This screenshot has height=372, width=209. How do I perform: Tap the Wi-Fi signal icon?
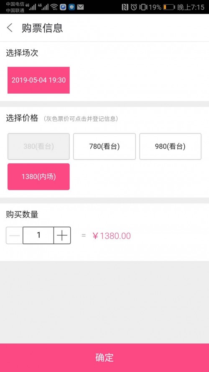pos(54,7)
